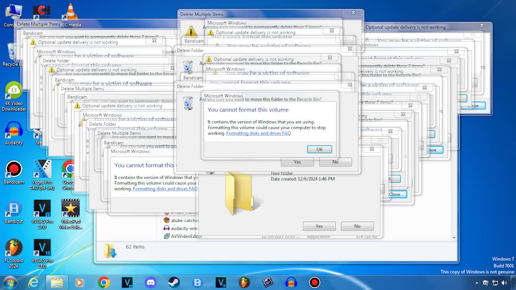Open VEGAS Pro 17 taskbar icon

coord(127,283)
